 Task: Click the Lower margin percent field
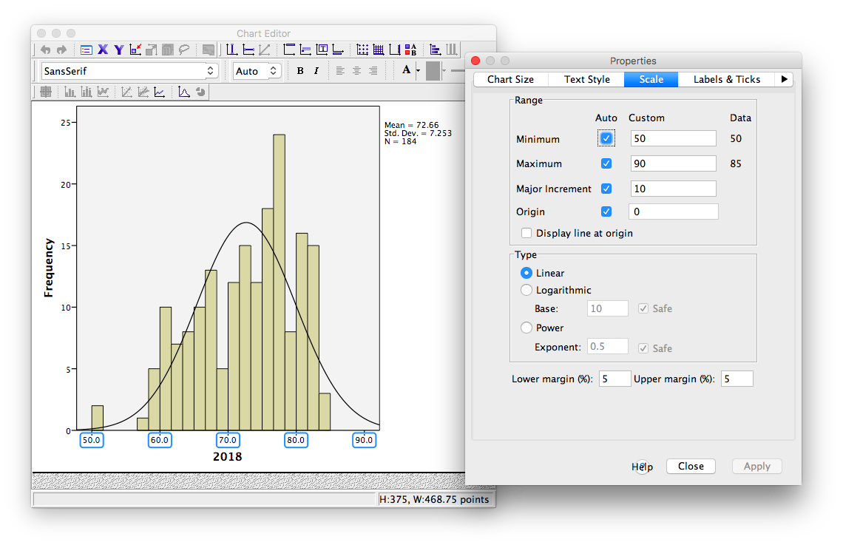pos(615,379)
